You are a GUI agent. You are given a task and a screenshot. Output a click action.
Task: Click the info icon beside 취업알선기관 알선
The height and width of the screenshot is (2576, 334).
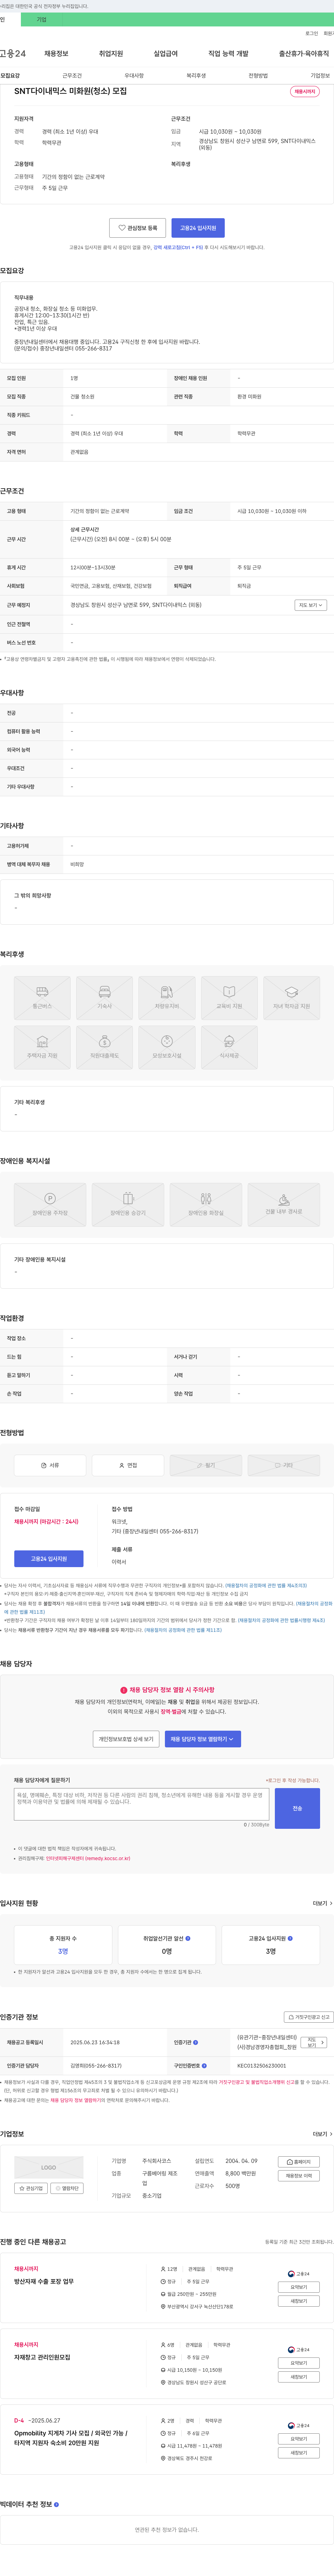[x=188, y=1938]
